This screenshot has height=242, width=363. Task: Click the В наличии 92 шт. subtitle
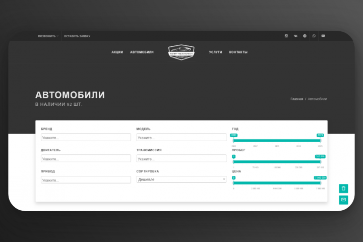click(59, 104)
